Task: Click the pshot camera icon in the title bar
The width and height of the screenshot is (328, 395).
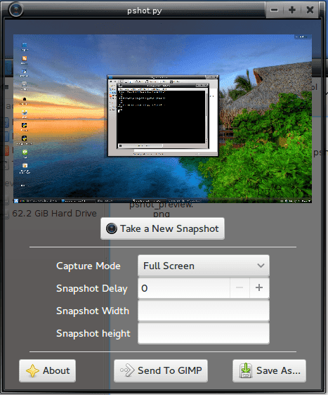Action: (15, 10)
